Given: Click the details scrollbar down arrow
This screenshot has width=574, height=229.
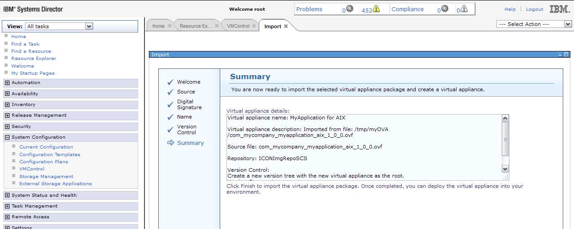Looking at the screenshot, I should point(505,169).
